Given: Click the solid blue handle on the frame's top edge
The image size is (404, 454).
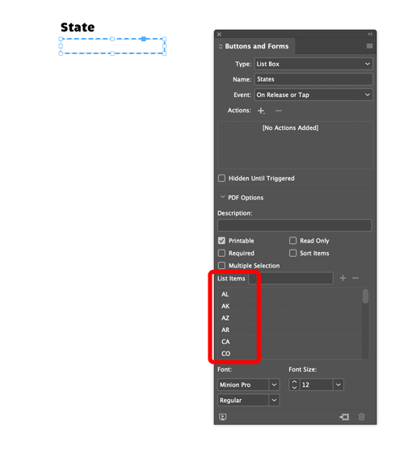Looking at the screenshot, I should coord(144,39).
